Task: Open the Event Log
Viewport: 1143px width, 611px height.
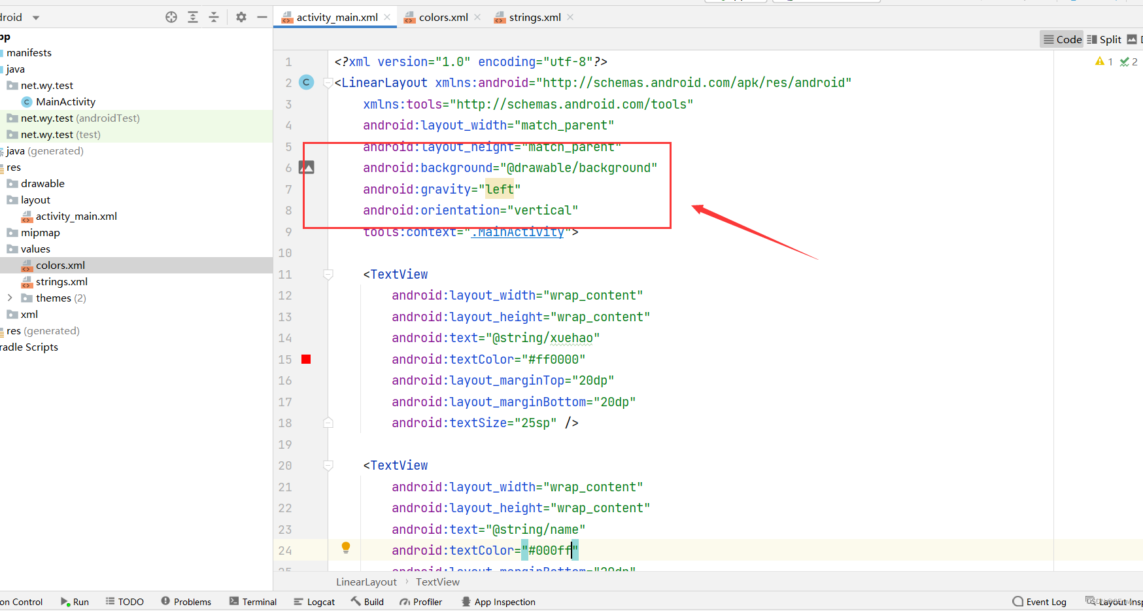Action: click(x=1040, y=602)
